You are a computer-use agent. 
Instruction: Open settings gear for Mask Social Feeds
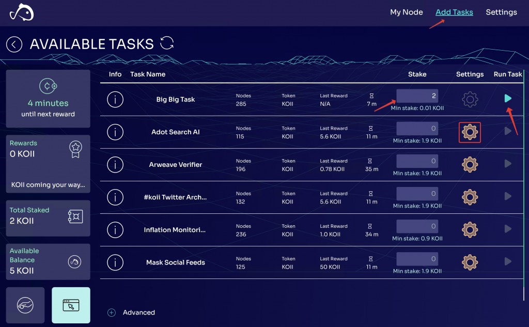point(470,262)
